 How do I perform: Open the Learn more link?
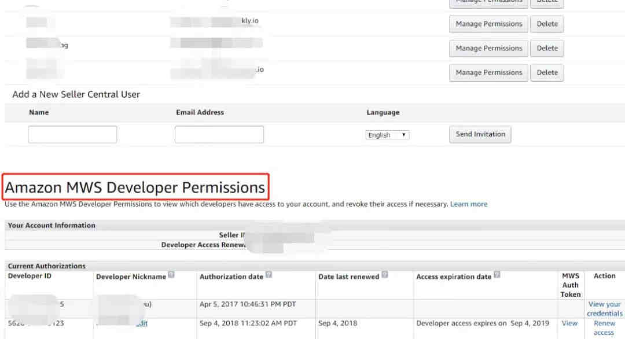(x=469, y=204)
